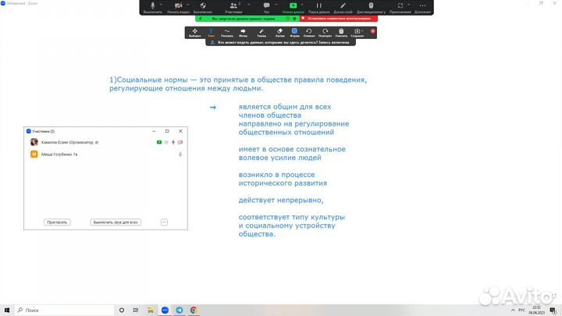This screenshot has width=562, height=316.
Task: Enable Remote Control with mouse icon
Action: point(371,7)
